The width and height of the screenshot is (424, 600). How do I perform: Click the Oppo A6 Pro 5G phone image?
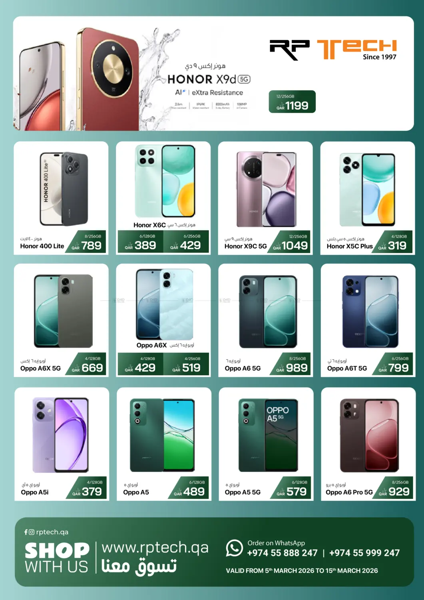369,435
